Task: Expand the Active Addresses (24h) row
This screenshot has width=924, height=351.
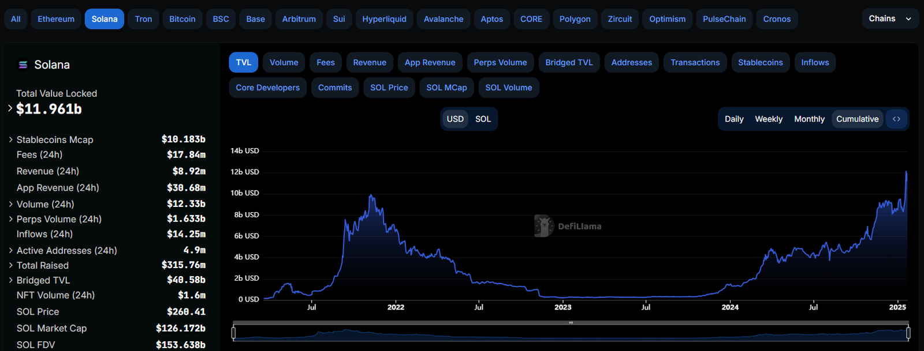Action: tap(10, 250)
